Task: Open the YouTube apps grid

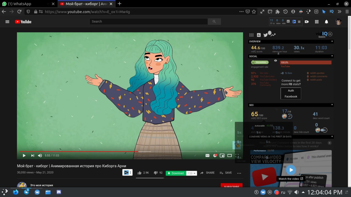Action: (316, 22)
